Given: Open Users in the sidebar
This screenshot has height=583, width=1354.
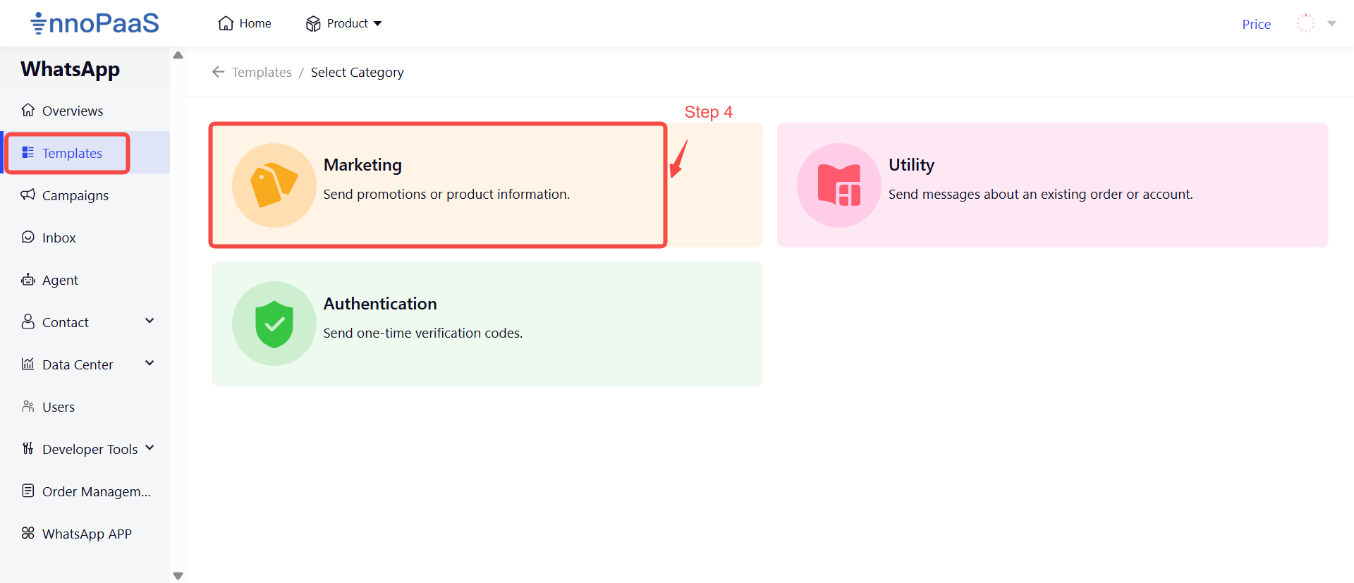Looking at the screenshot, I should tap(85, 407).
